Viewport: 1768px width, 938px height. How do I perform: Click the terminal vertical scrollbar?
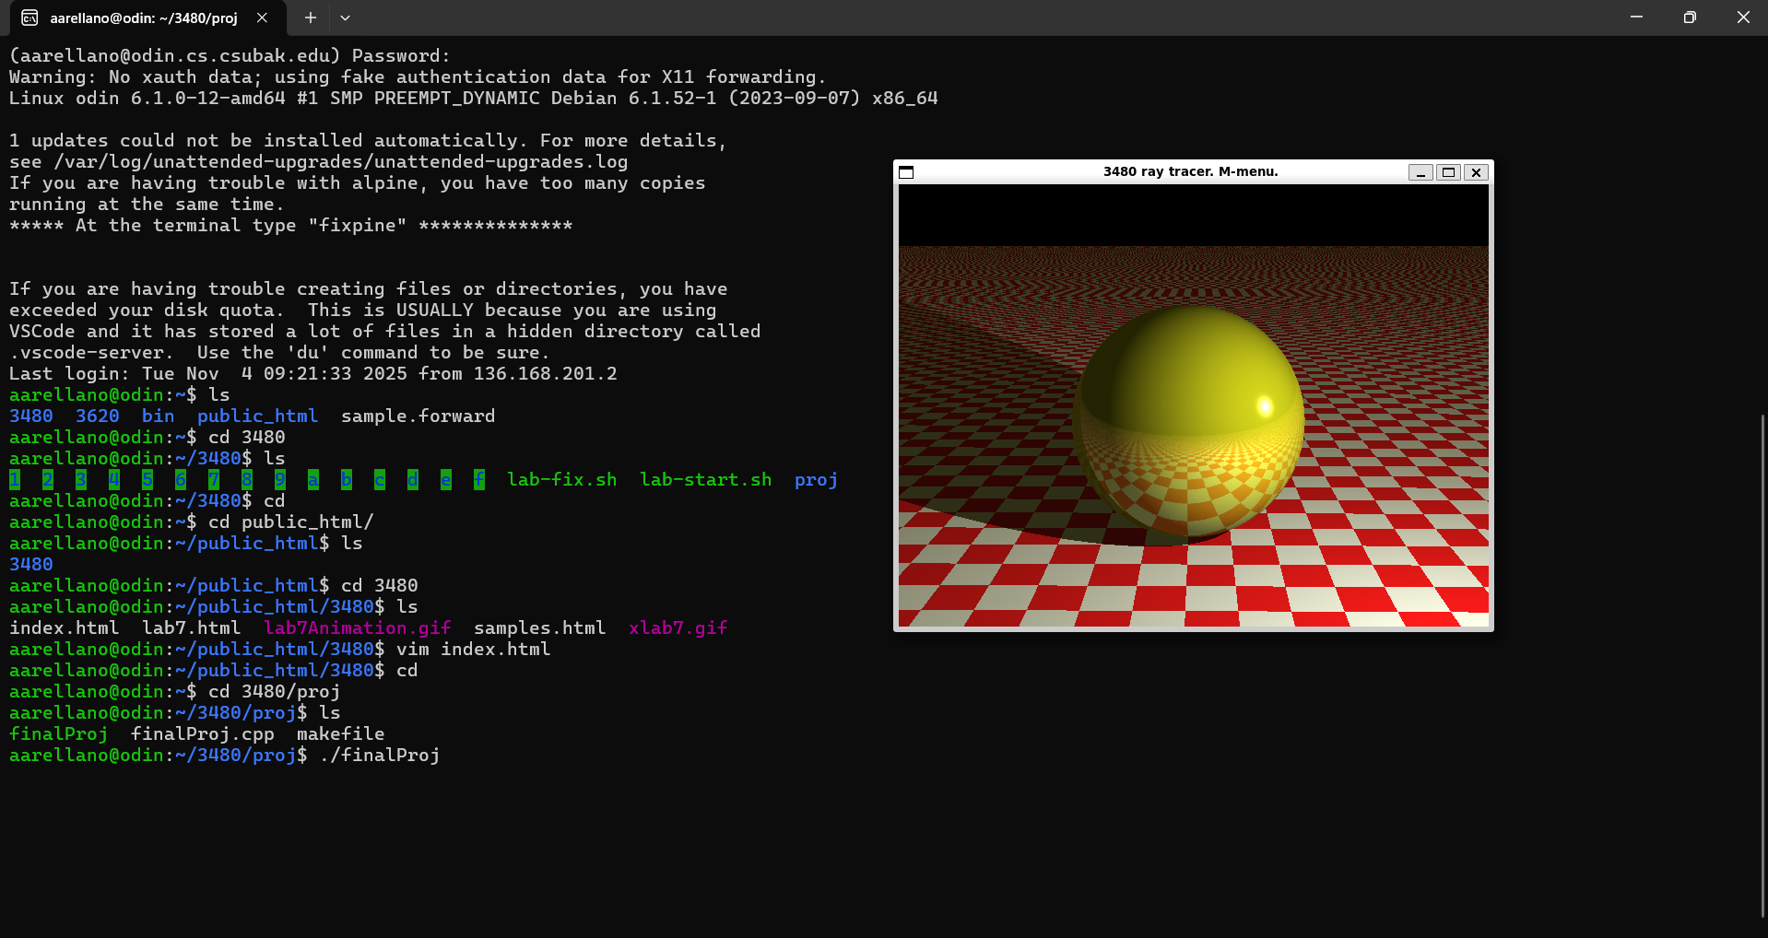point(1762,663)
